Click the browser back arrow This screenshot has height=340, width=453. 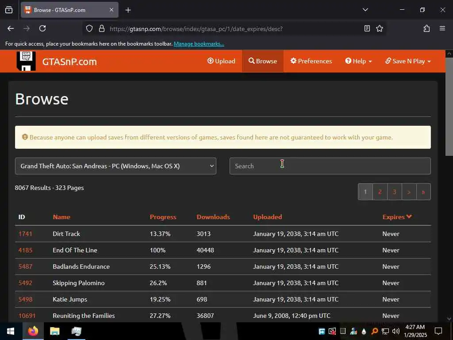(11, 28)
